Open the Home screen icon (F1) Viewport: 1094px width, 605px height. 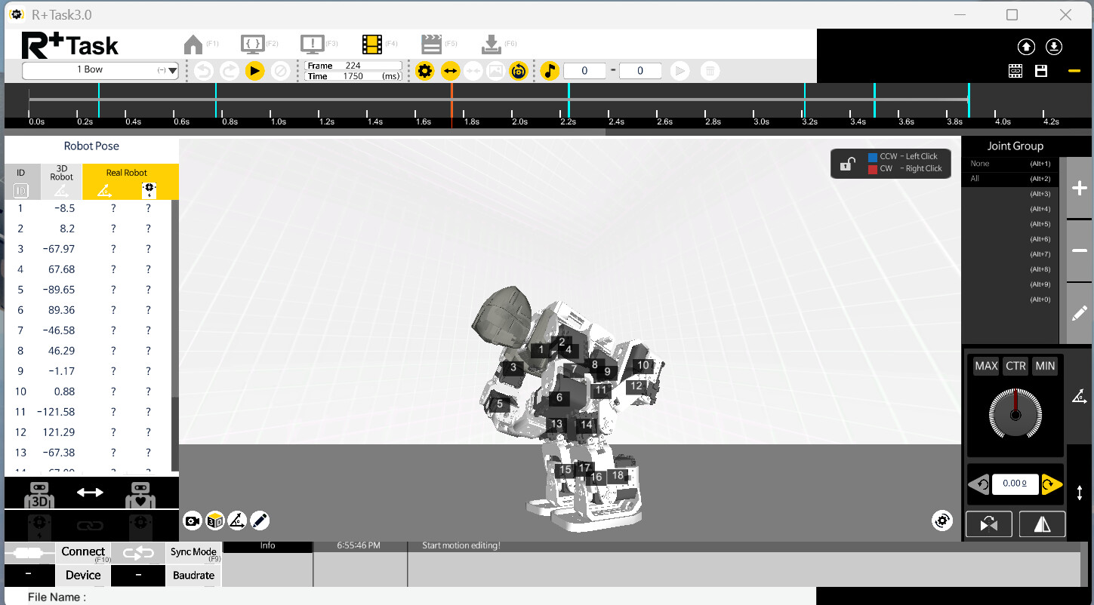point(193,45)
